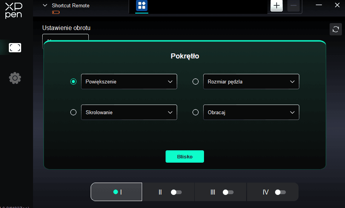This screenshot has width=345, height=208.
Task: Click the plus add button
Action: coord(277,6)
